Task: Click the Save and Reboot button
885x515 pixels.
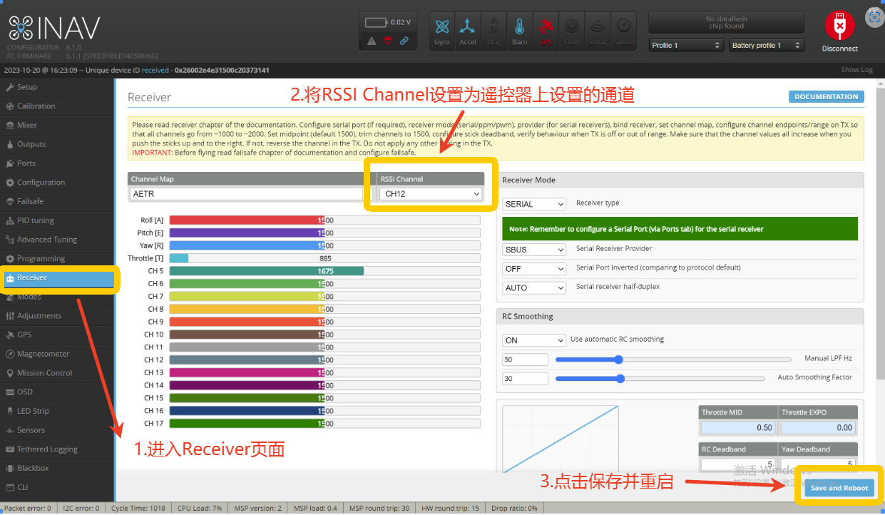Action: pos(839,488)
